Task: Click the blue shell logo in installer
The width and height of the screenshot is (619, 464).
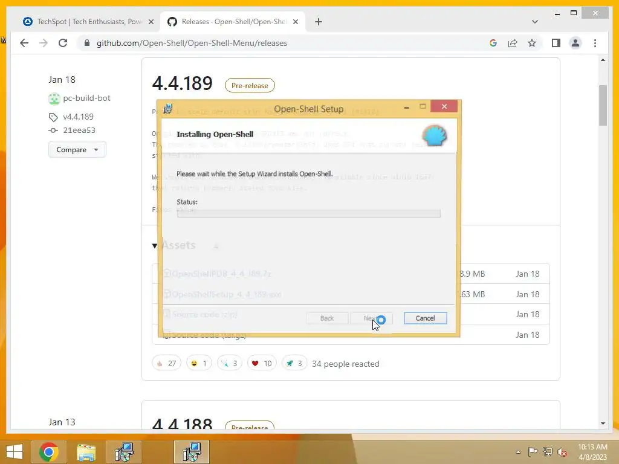Action: coord(435,135)
